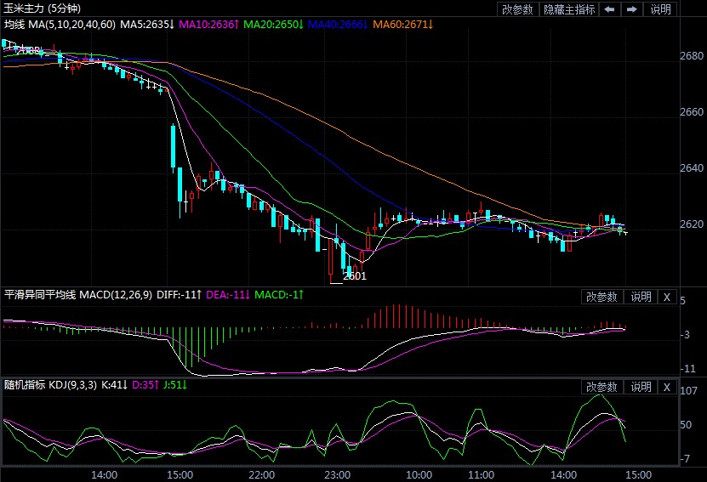Click the left arrow indicator button
Viewport: 707px width, 482px height.
610,9
